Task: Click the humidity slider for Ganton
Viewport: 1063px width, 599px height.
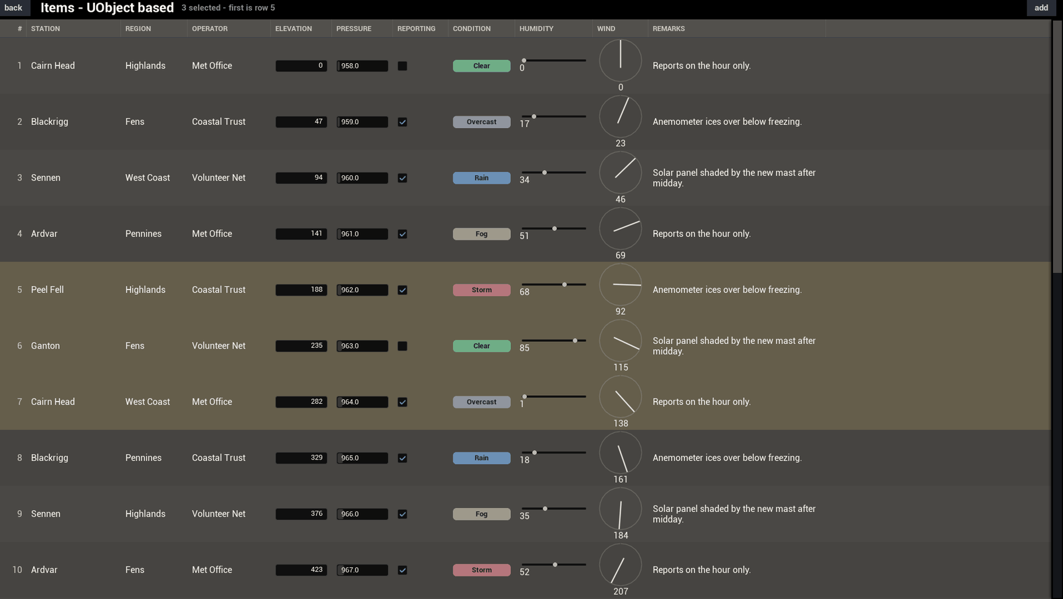Action: tap(553, 341)
